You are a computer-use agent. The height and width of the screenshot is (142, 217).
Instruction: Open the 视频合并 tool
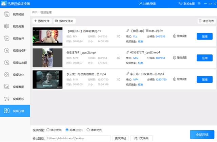[15, 39]
